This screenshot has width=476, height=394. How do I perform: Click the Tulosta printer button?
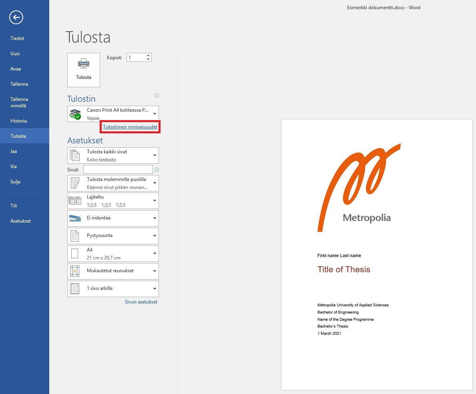[84, 70]
